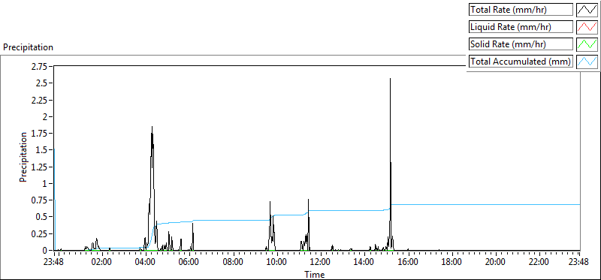Click the 2 y-axis tick value

pyautogui.click(x=45, y=116)
